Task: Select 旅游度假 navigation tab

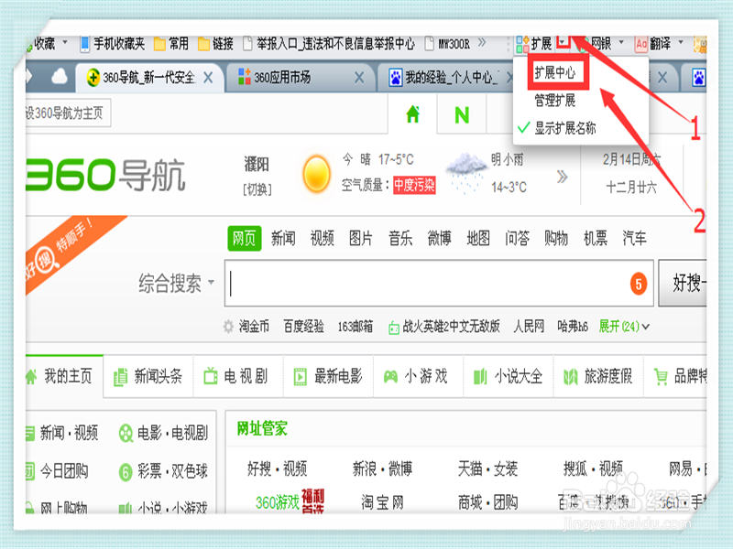Action: click(598, 376)
